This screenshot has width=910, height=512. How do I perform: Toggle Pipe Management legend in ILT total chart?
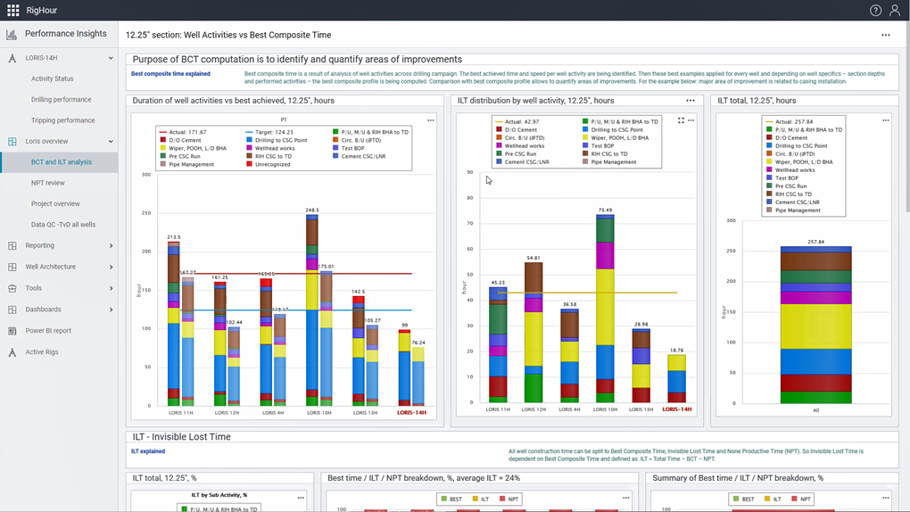click(793, 211)
